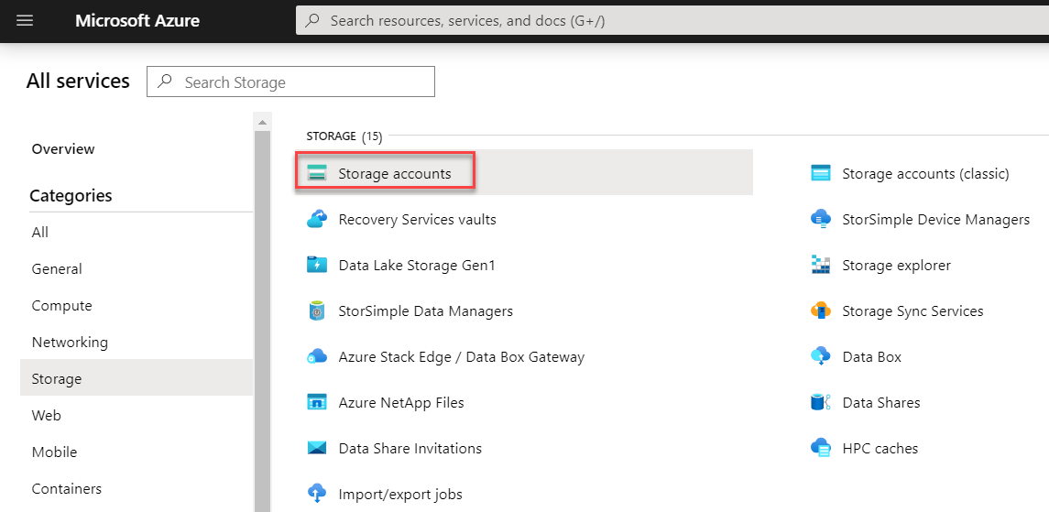Click the HPC caches icon
This screenshot has width=1049, height=512.
pyautogui.click(x=820, y=448)
